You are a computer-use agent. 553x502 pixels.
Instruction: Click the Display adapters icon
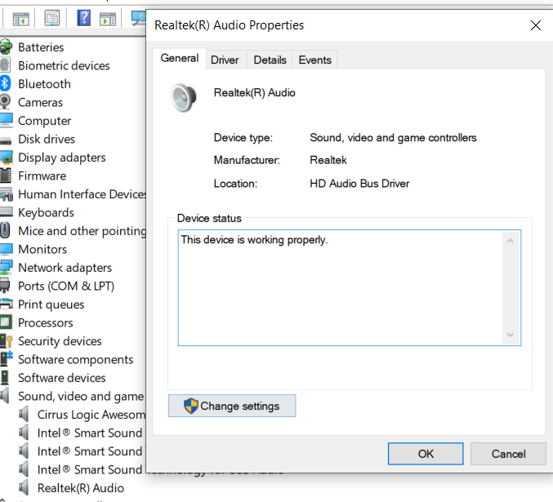click(x=7, y=158)
